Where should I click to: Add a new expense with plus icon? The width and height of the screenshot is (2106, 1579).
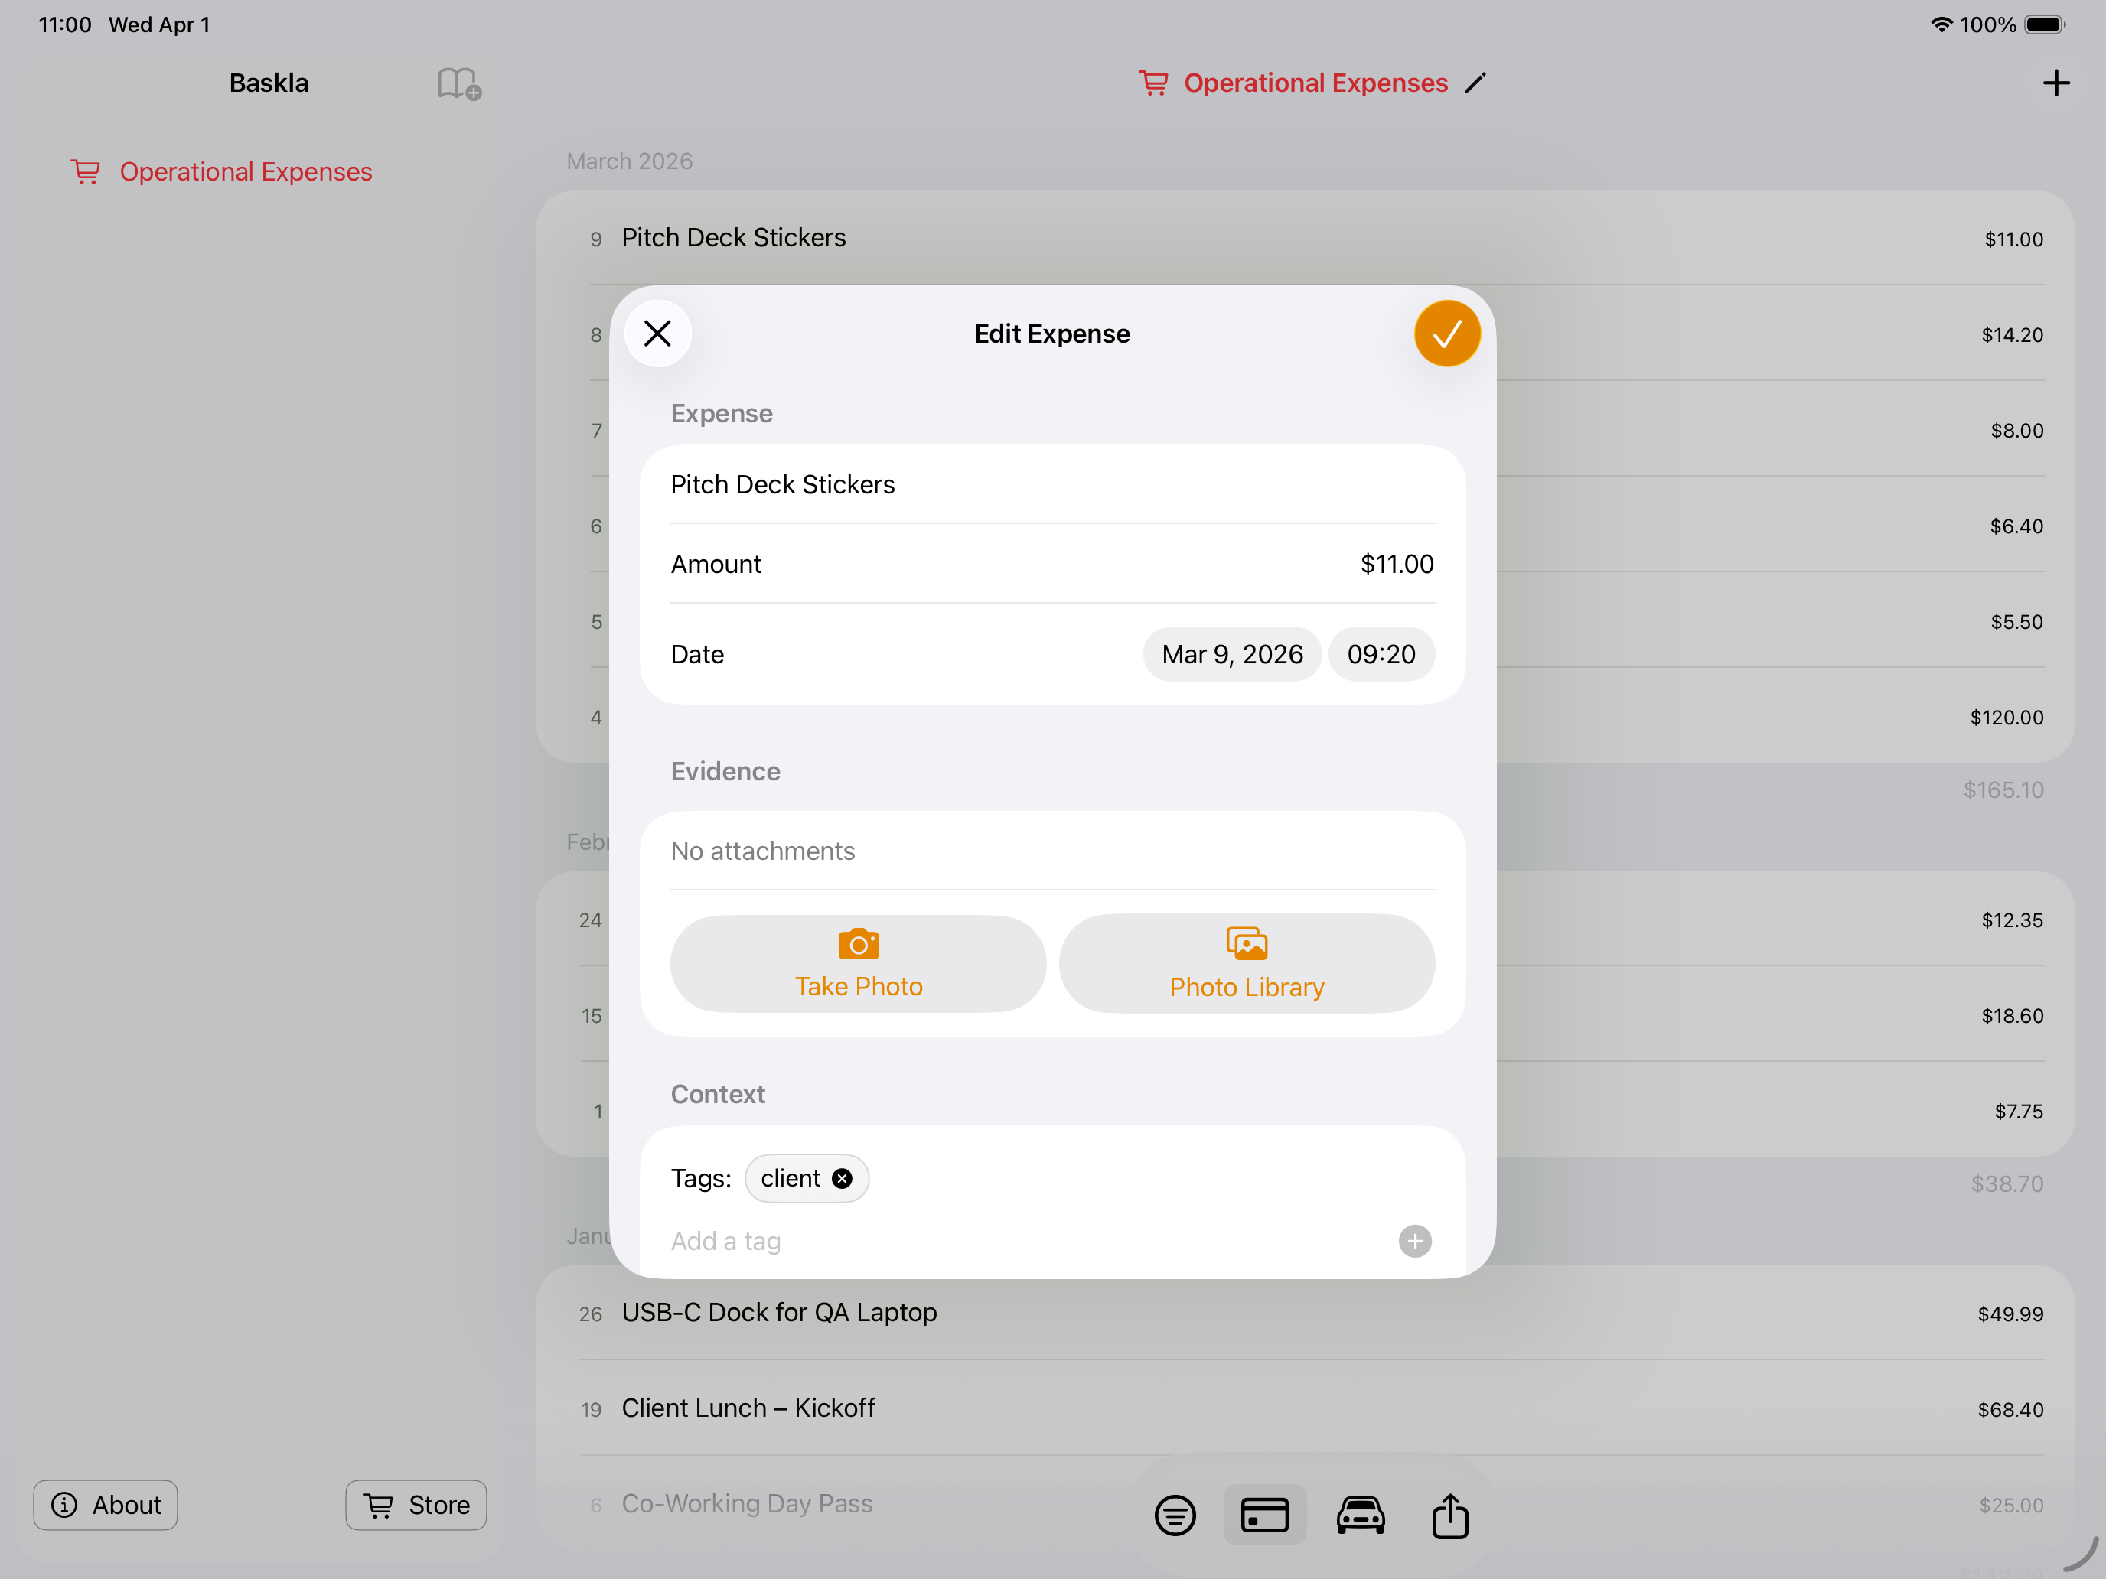(2055, 83)
